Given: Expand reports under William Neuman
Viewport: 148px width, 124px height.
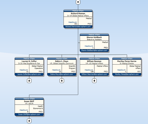Looking at the screenshot, I should [94, 81].
